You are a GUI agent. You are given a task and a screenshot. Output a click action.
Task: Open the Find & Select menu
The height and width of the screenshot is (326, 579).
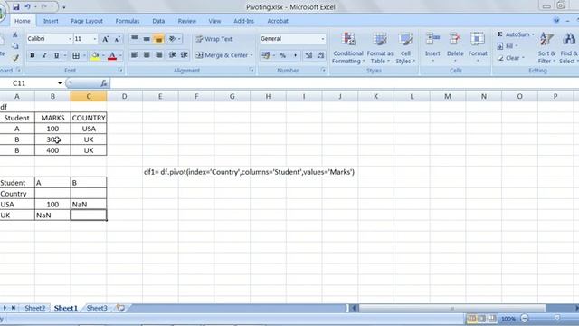[569, 48]
